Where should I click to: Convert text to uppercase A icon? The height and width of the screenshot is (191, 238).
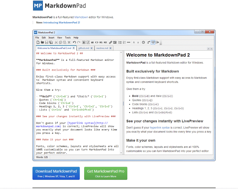(134, 42)
